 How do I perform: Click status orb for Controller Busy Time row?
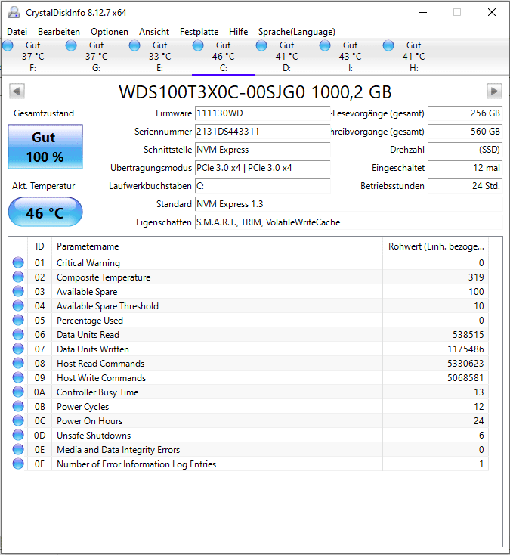pos(18,392)
